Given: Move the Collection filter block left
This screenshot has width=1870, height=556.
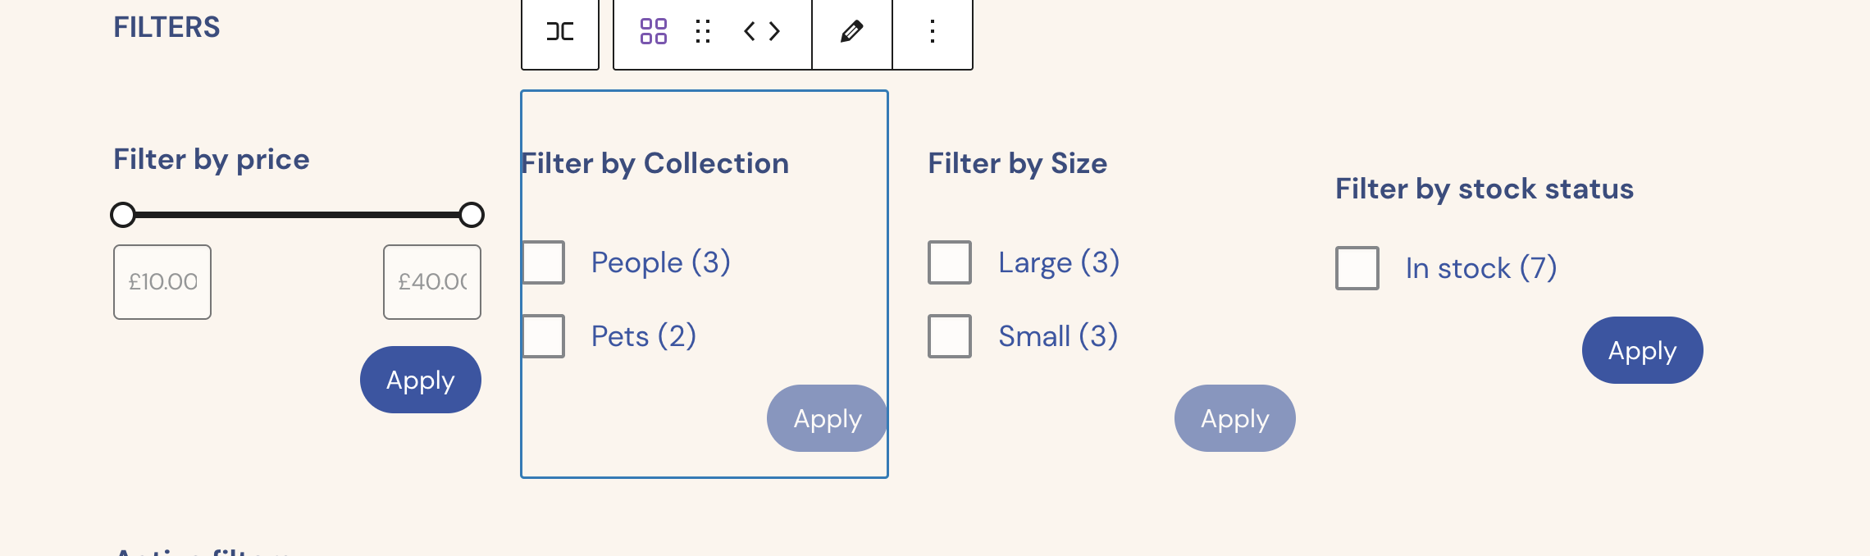Looking at the screenshot, I should 748,33.
